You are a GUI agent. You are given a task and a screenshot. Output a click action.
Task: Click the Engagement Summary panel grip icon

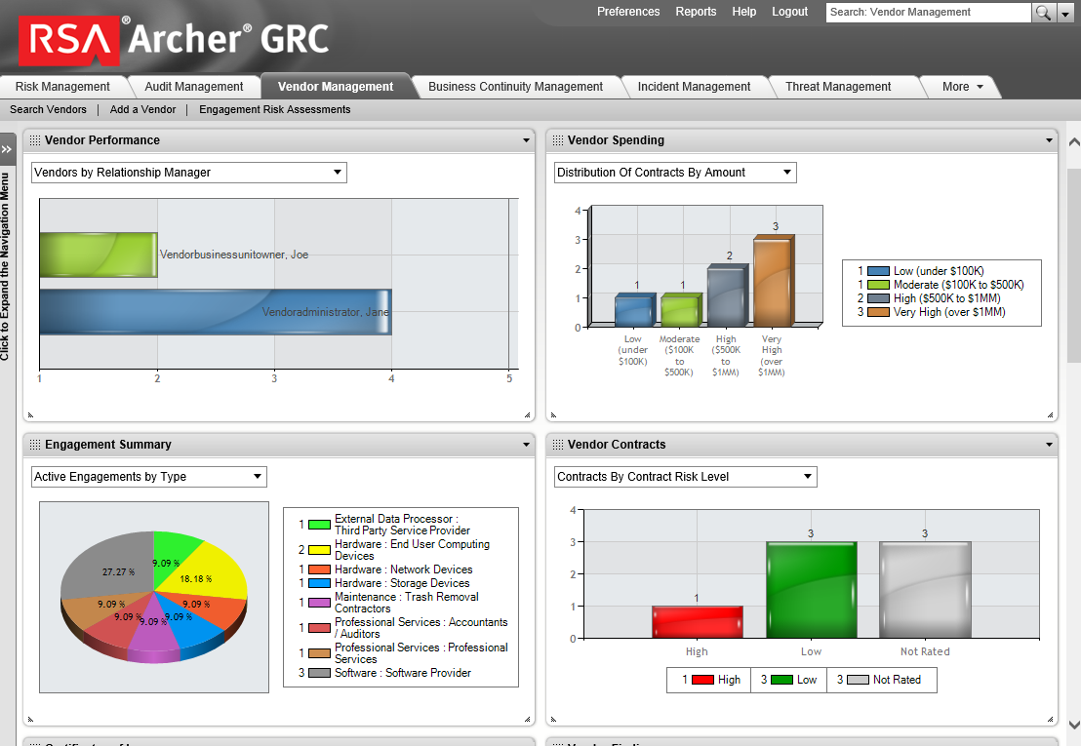click(x=34, y=445)
